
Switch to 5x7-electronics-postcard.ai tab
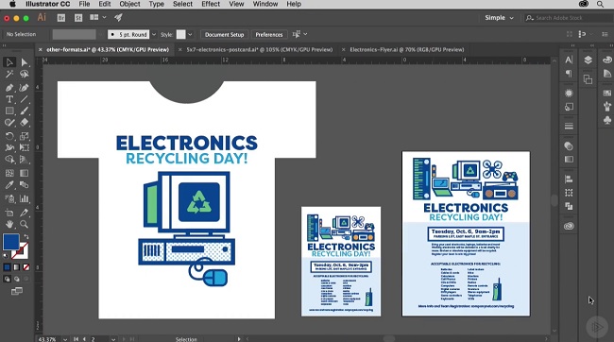259,50
